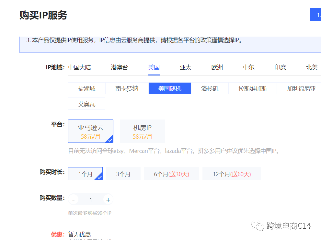Select the 中东 region tab
This screenshot has width=321, height=240.
click(x=248, y=67)
